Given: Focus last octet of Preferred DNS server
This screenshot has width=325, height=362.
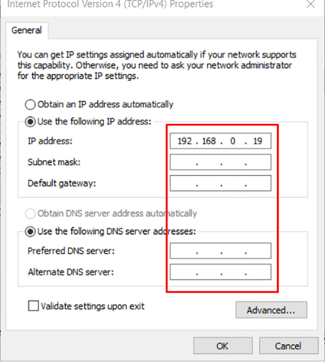Looking at the screenshot, I should (258, 251).
